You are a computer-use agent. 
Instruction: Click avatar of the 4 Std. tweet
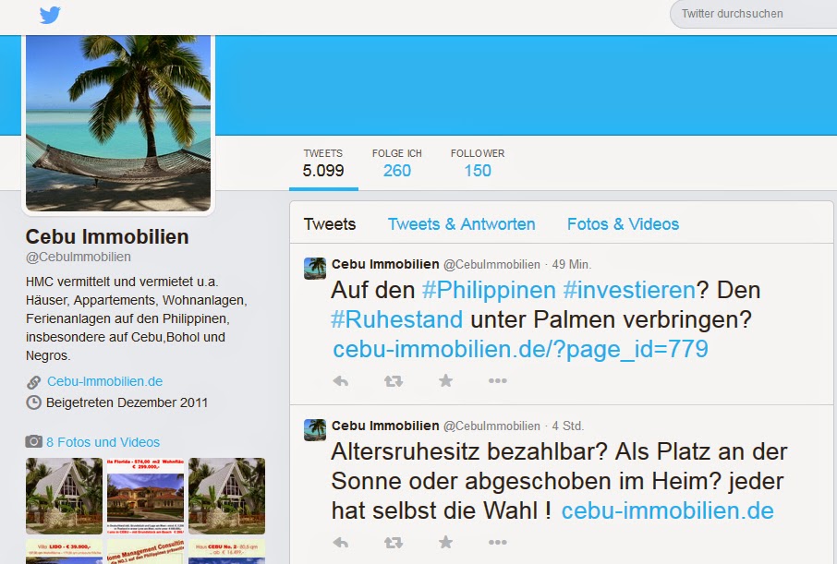(x=315, y=430)
